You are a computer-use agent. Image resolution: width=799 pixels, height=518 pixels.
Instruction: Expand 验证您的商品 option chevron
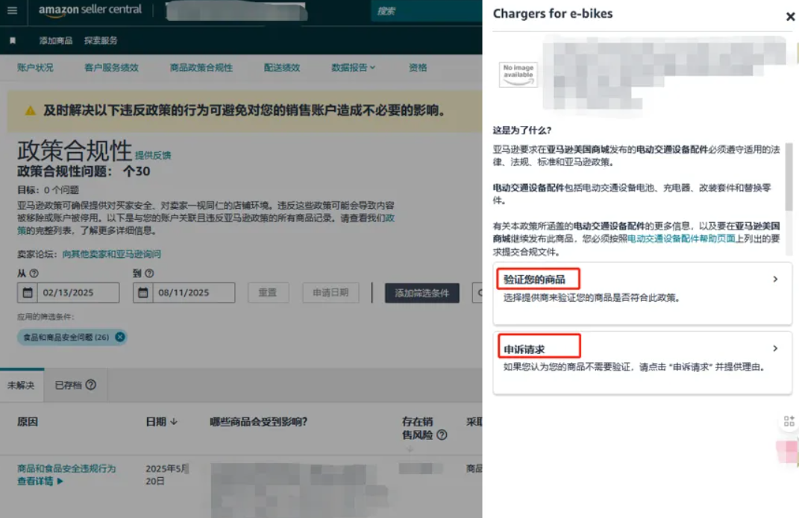775,279
